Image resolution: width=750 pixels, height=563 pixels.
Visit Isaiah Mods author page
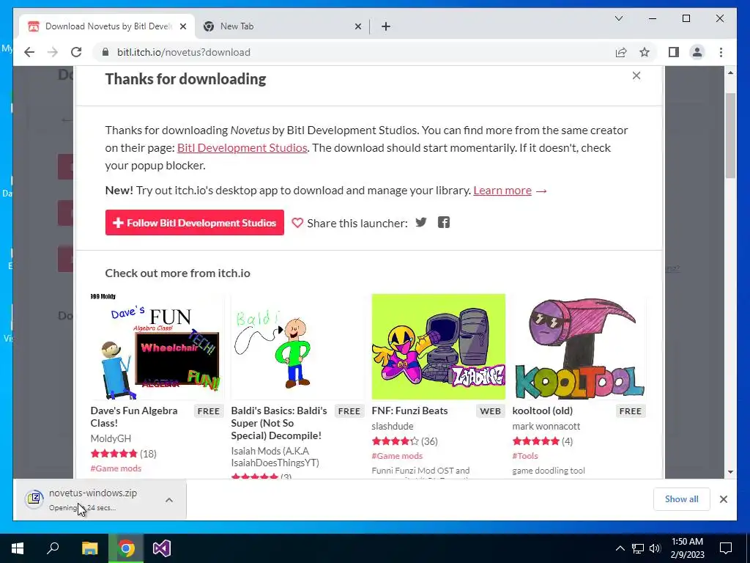pos(275,457)
